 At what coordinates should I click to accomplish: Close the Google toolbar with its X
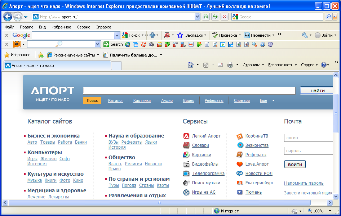7,35
